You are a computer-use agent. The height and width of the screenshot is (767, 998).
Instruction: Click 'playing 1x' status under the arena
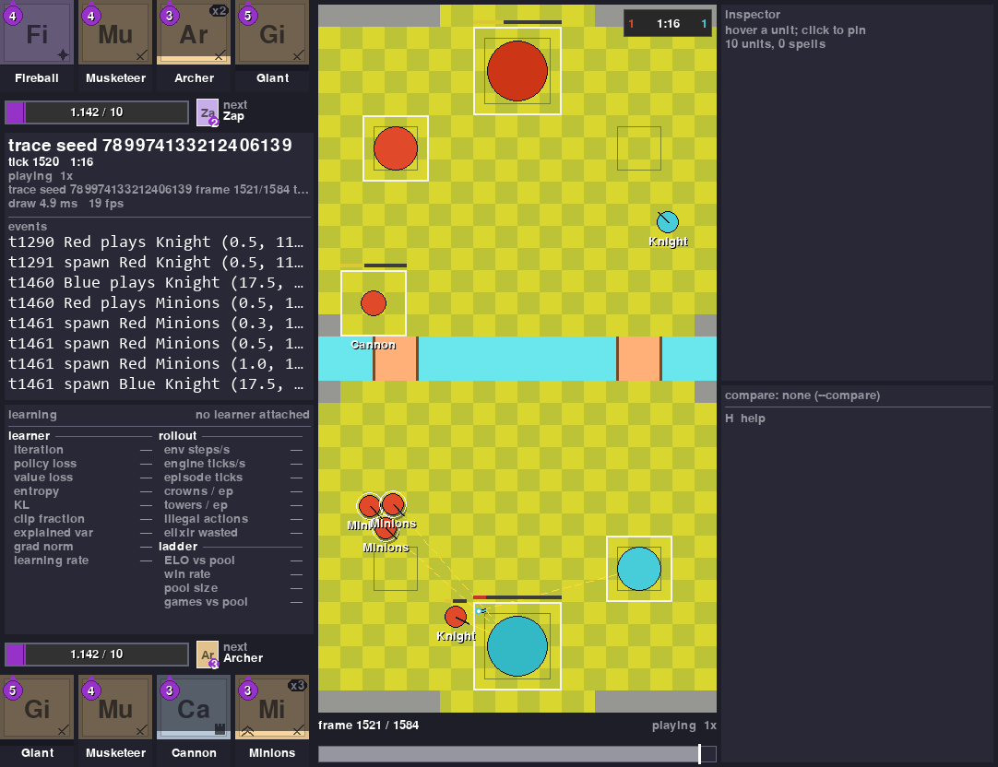coord(684,725)
